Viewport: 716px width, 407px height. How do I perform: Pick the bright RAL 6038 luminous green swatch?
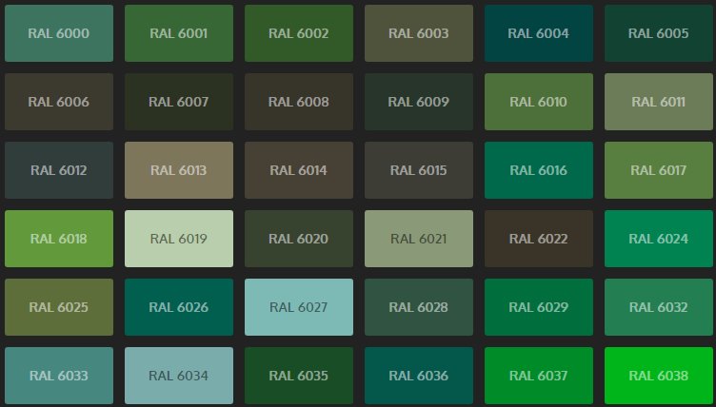pos(659,376)
